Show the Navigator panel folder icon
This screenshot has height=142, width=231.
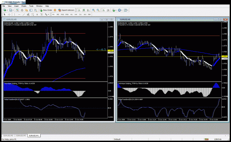[x=26, y=10]
